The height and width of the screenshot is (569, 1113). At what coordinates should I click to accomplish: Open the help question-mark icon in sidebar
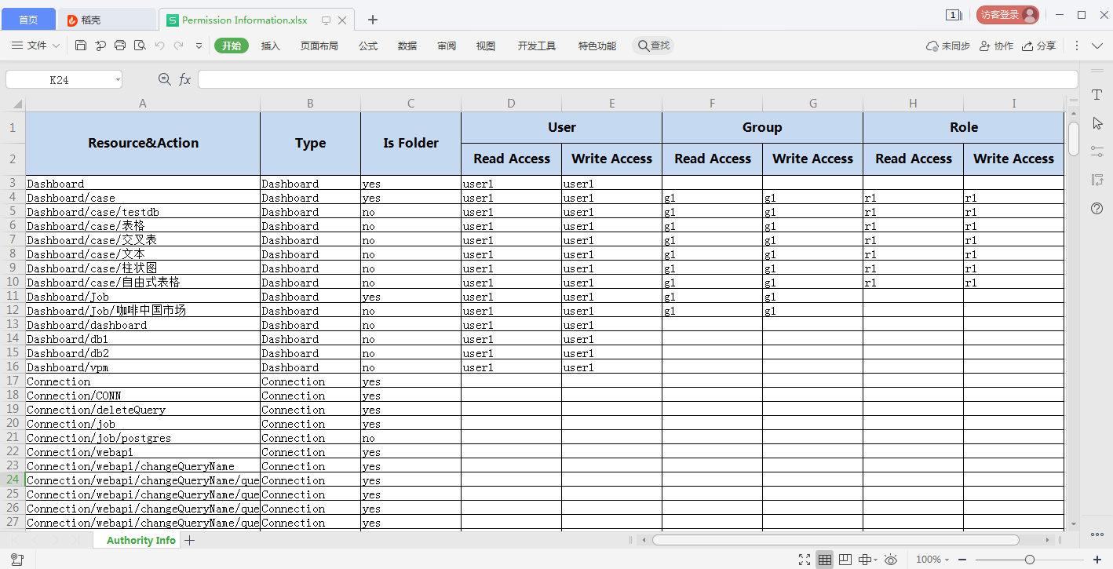pyautogui.click(x=1097, y=208)
